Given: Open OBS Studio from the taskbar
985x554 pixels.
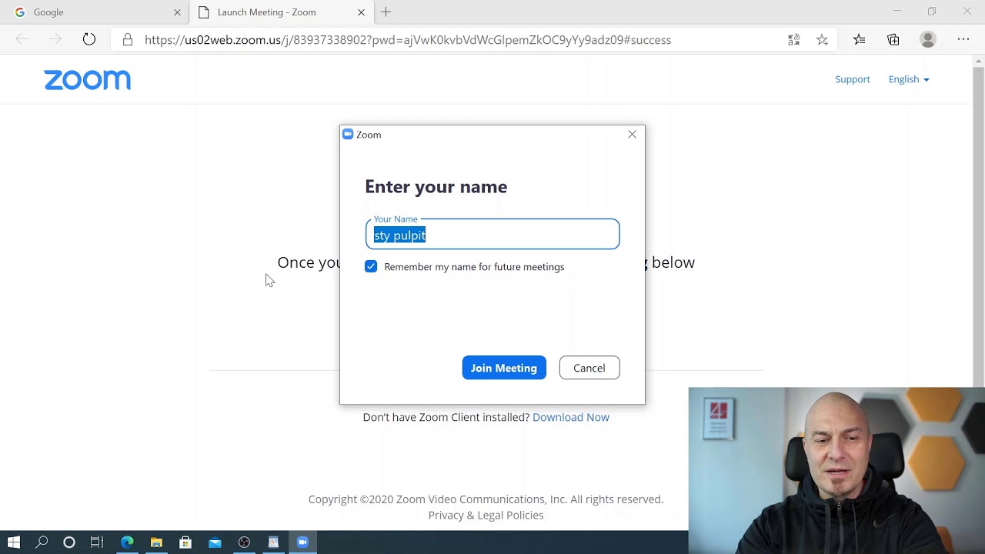Looking at the screenshot, I should [244, 542].
